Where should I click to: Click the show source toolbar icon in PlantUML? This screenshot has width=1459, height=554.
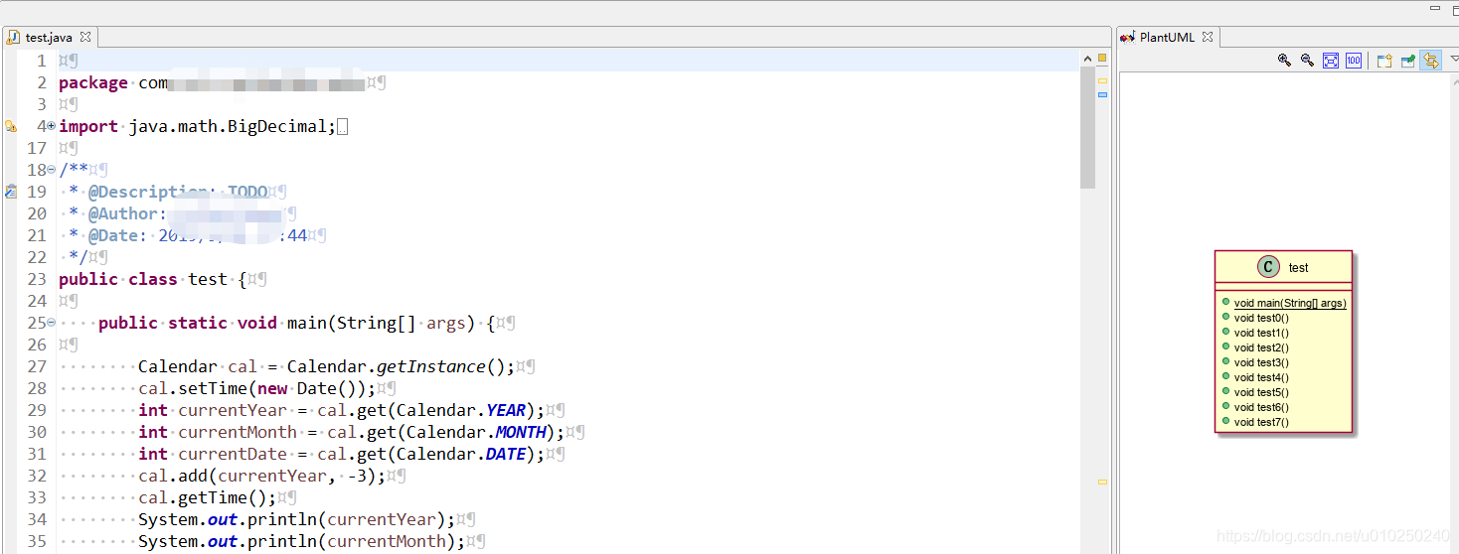click(1384, 61)
